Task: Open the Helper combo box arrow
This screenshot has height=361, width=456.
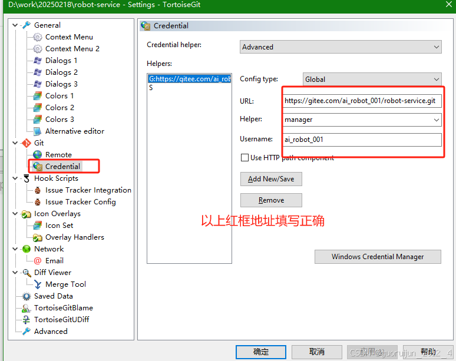Action: click(x=436, y=120)
